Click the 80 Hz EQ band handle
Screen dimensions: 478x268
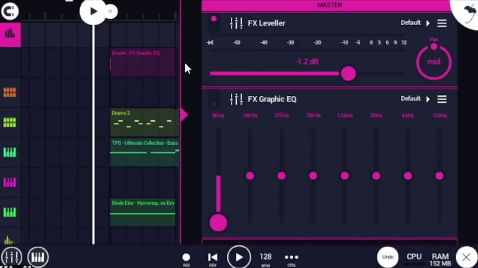click(218, 223)
